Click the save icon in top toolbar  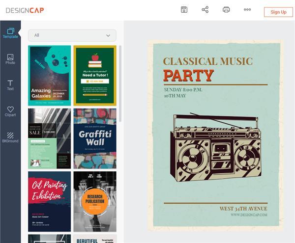[184, 10]
